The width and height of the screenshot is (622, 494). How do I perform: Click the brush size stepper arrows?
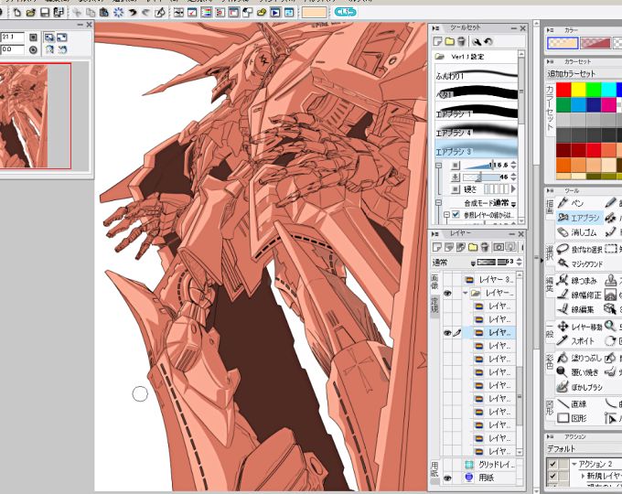tap(514, 165)
